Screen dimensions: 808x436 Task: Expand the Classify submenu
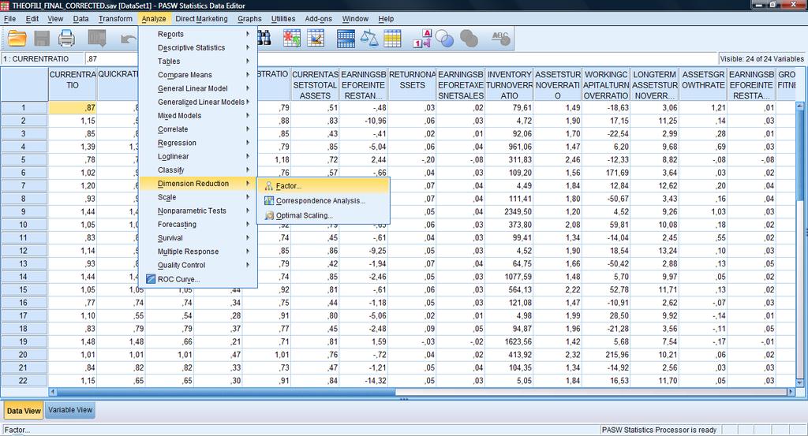point(198,170)
